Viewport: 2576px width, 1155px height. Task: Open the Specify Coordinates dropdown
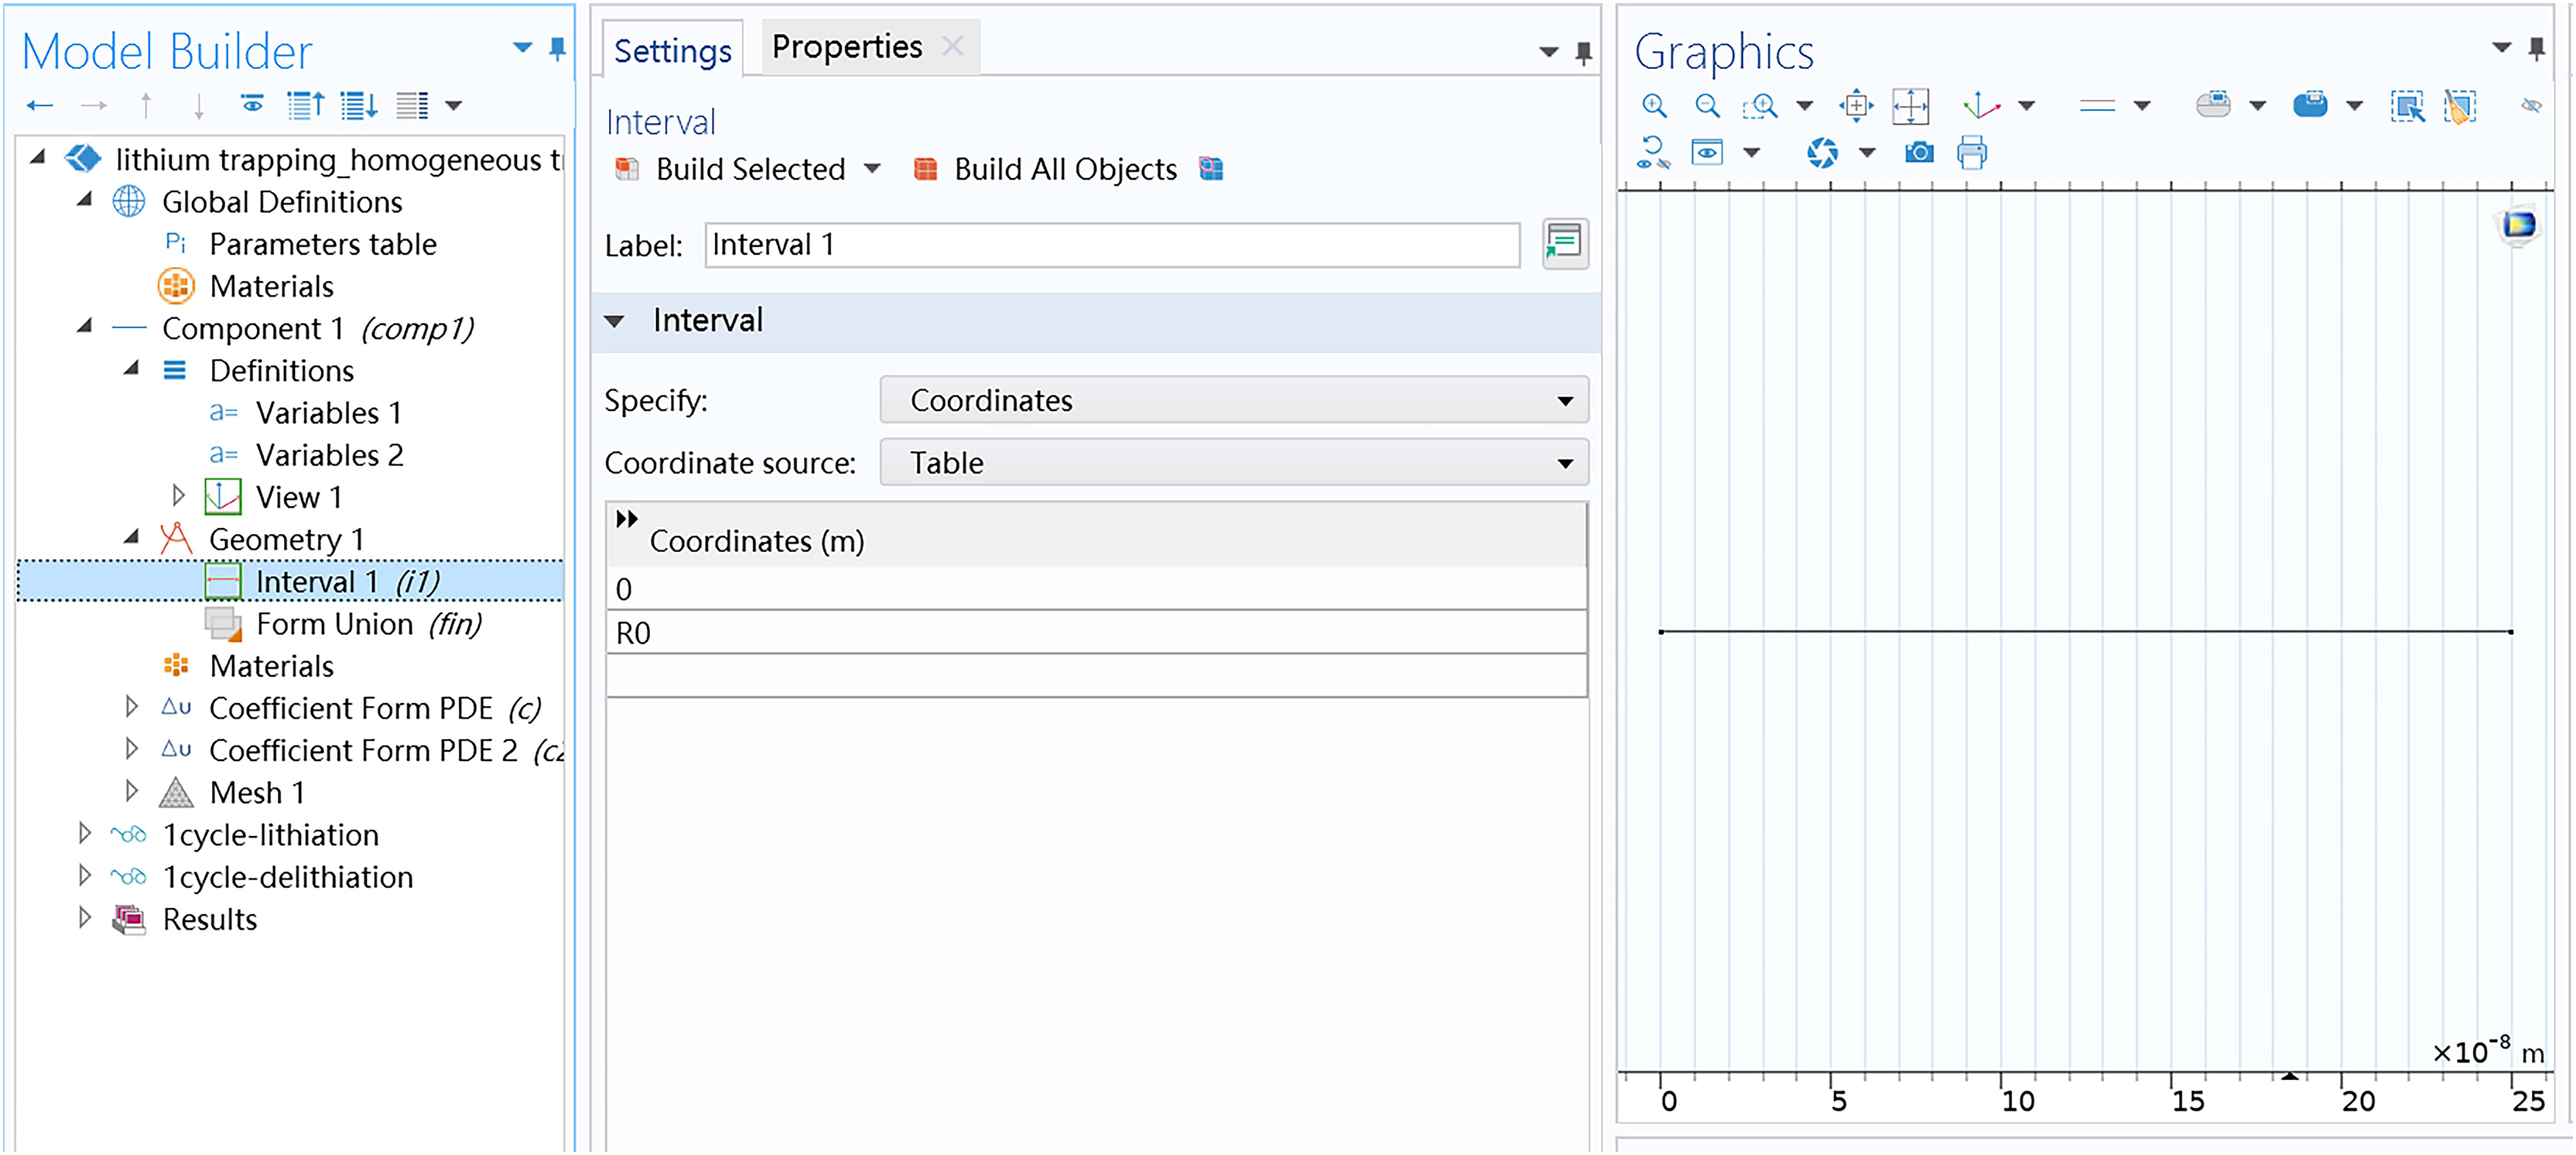coord(1233,400)
